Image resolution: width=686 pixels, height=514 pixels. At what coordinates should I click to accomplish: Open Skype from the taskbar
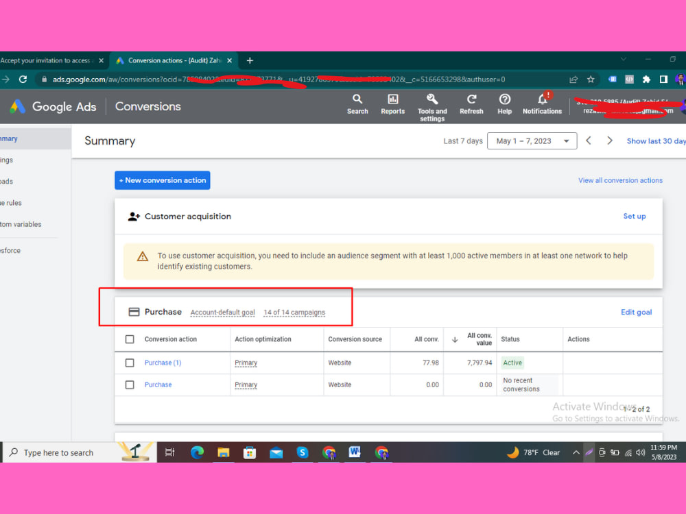[x=303, y=452]
